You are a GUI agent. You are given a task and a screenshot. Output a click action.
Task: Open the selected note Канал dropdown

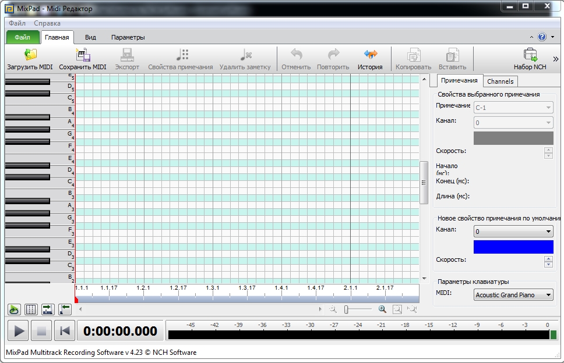(x=513, y=122)
